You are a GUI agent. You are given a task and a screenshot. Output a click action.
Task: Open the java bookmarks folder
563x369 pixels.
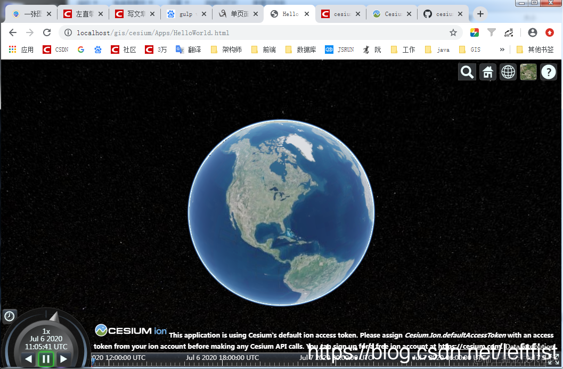point(437,50)
